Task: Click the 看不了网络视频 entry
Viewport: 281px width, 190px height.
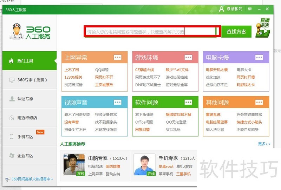Action: tap(77, 114)
